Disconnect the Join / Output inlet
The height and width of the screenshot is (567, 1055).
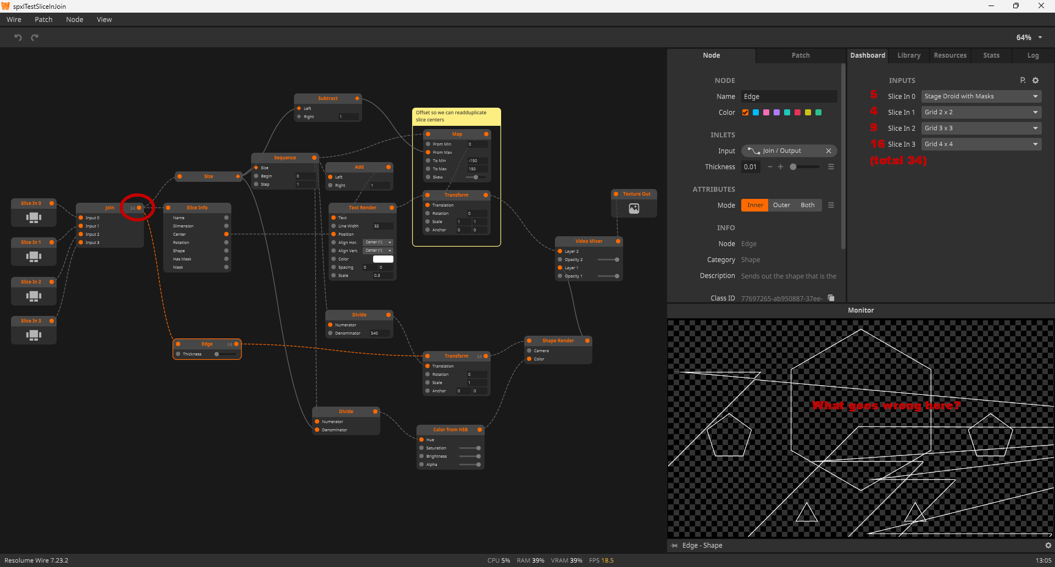[x=829, y=151]
